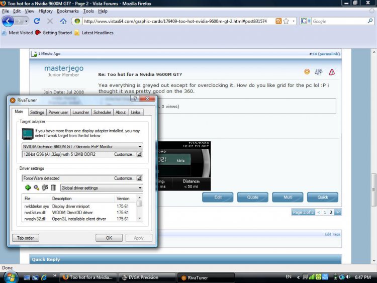Click the ForceWare Customize arrow button
This screenshot has width=377, height=283.
click(139, 178)
